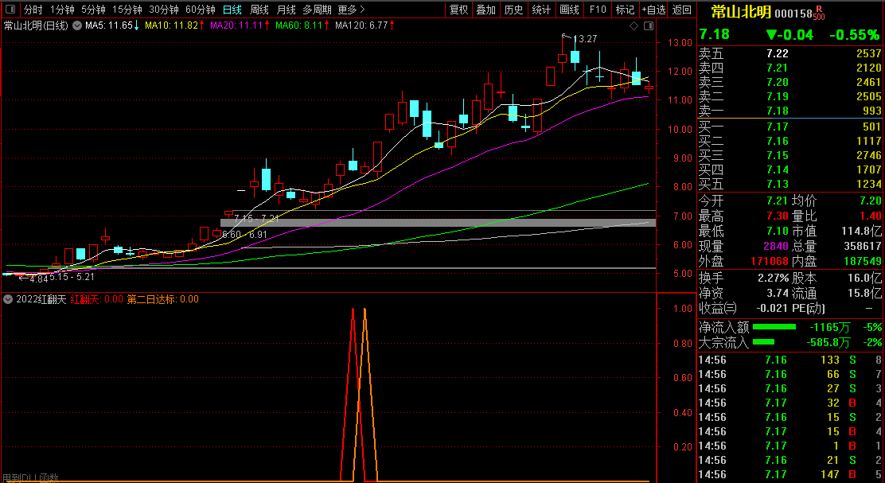The image size is (885, 483).
Task: Click the R 500 badge beside stock code
Action: (x=820, y=14)
